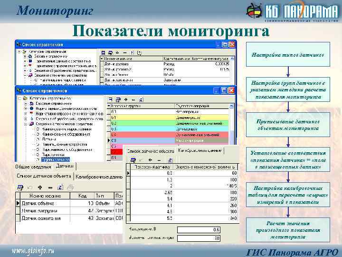Select the cyan G3 group row
342x257 pixels.
coord(170,129)
